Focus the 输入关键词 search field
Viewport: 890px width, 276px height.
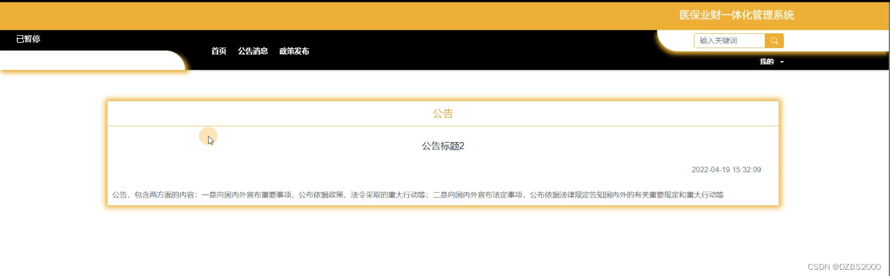coord(730,41)
